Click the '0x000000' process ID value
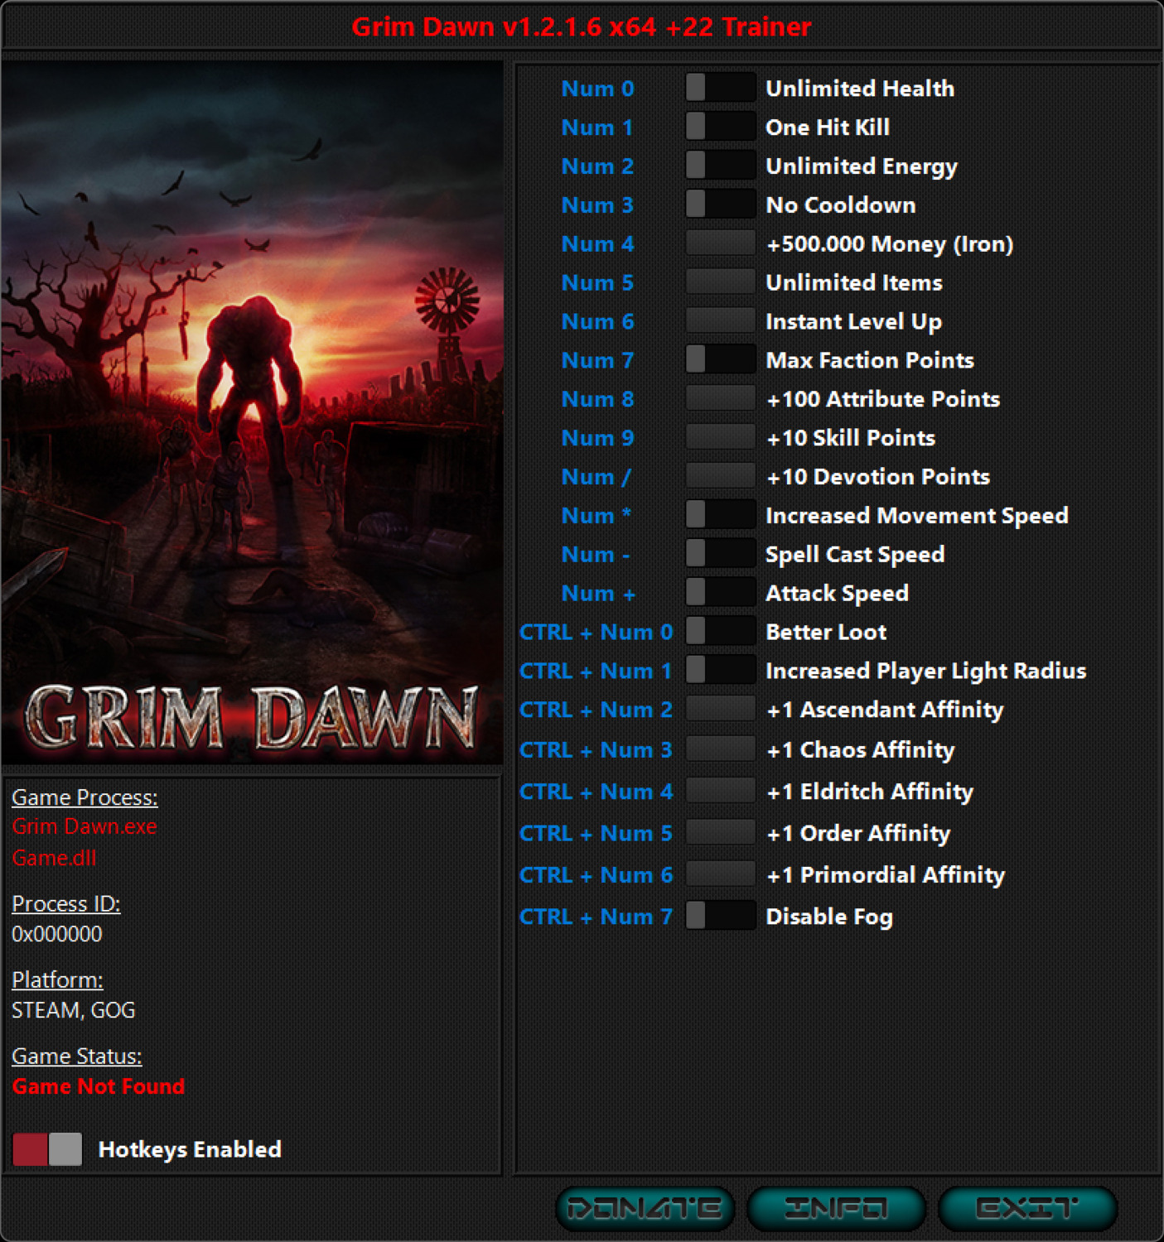The width and height of the screenshot is (1164, 1242). pyautogui.click(x=57, y=934)
